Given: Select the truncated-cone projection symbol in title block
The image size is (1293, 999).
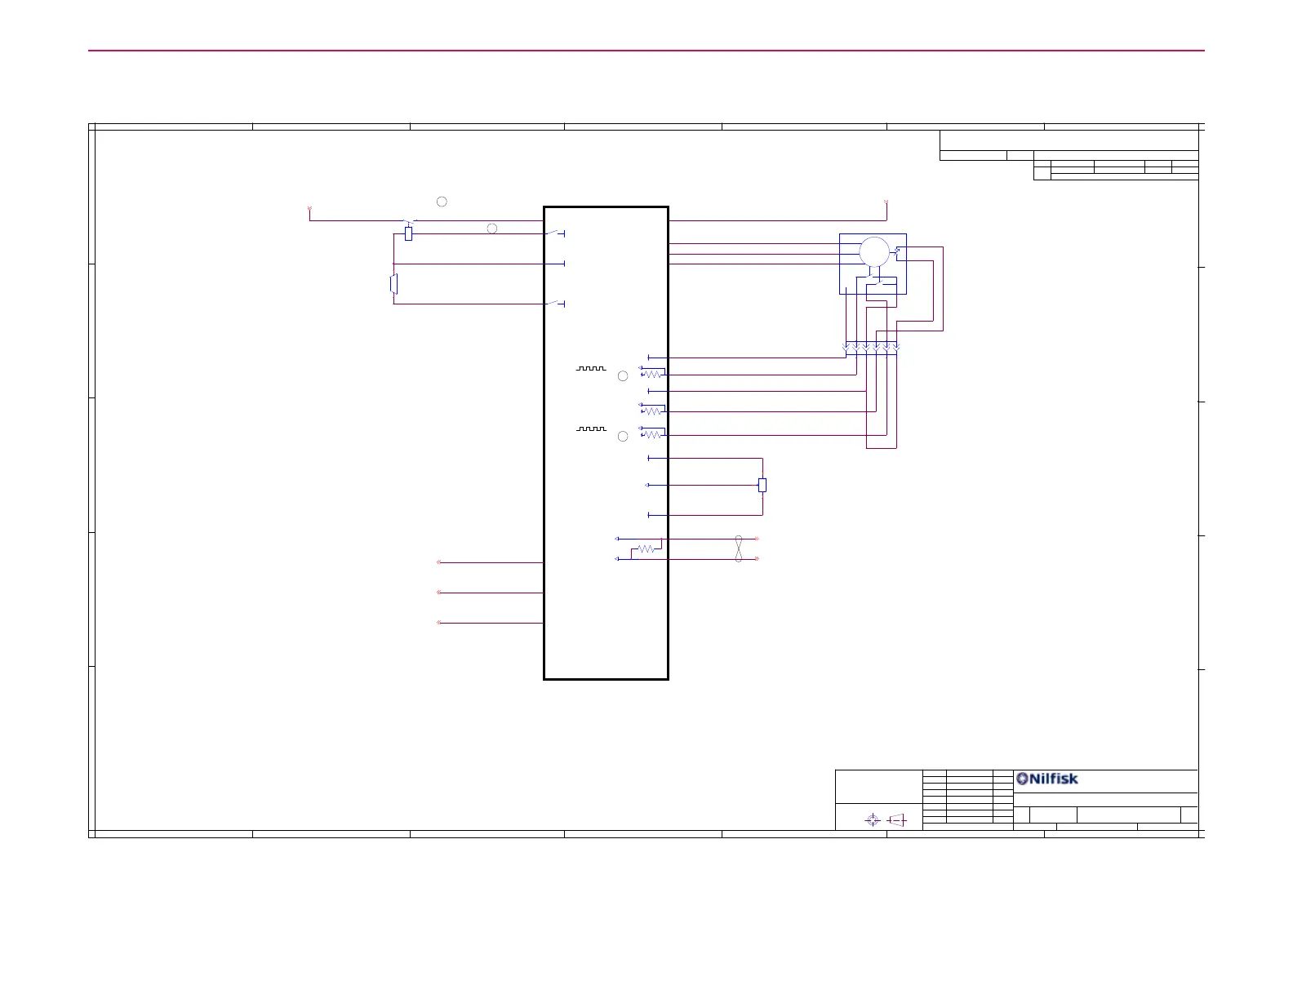Looking at the screenshot, I should [897, 819].
